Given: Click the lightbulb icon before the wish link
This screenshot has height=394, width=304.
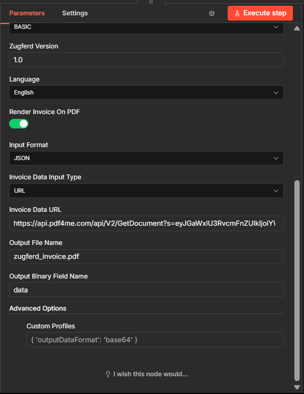Looking at the screenshot, I should (107, 374).
